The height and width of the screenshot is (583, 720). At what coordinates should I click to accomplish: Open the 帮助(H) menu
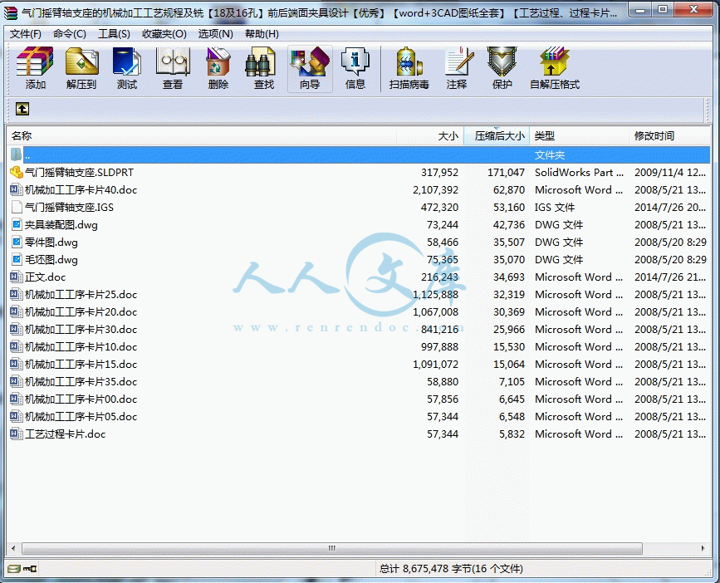coord(262,34)
